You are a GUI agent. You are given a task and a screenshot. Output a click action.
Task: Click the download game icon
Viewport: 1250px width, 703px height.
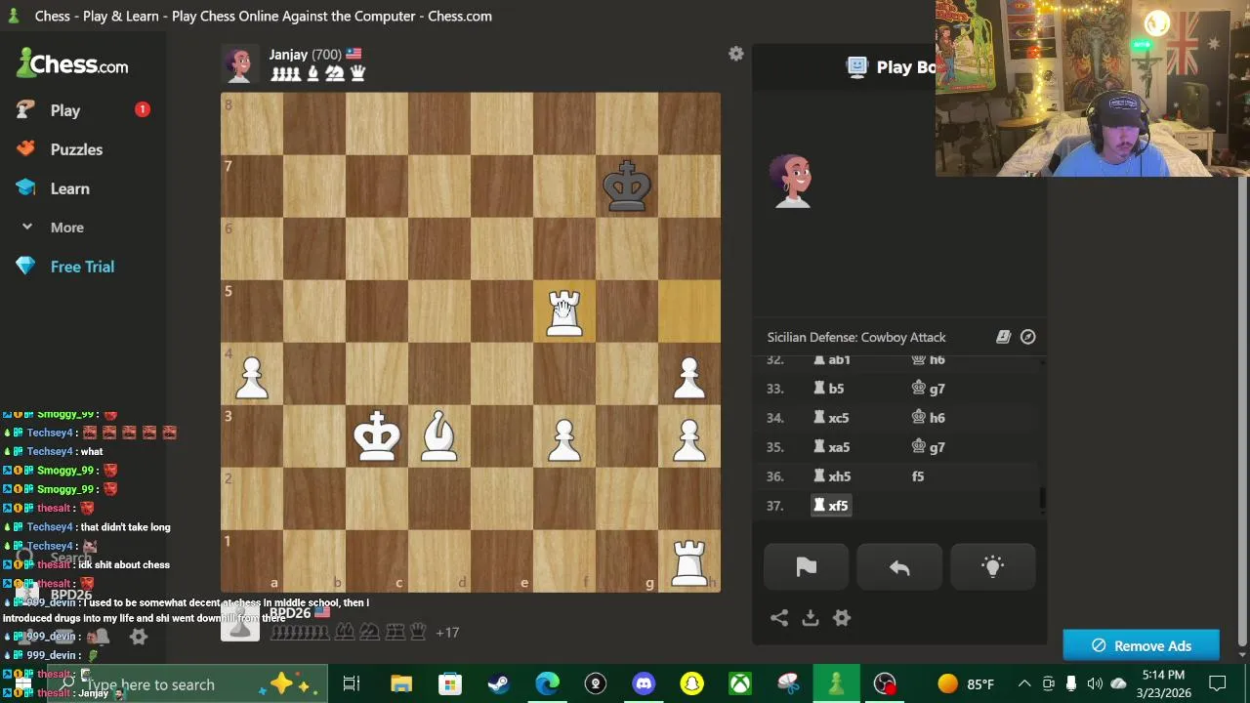810,617
